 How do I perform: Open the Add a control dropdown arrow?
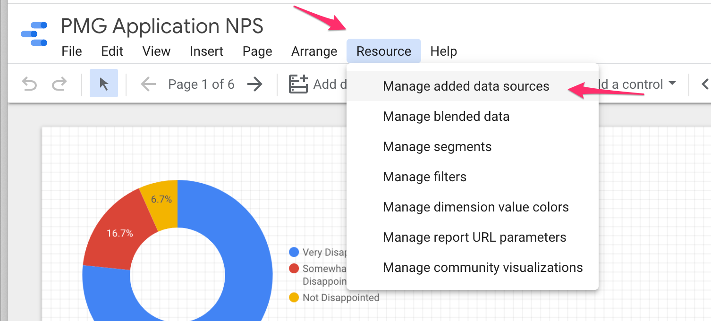(x=672, y=84)
